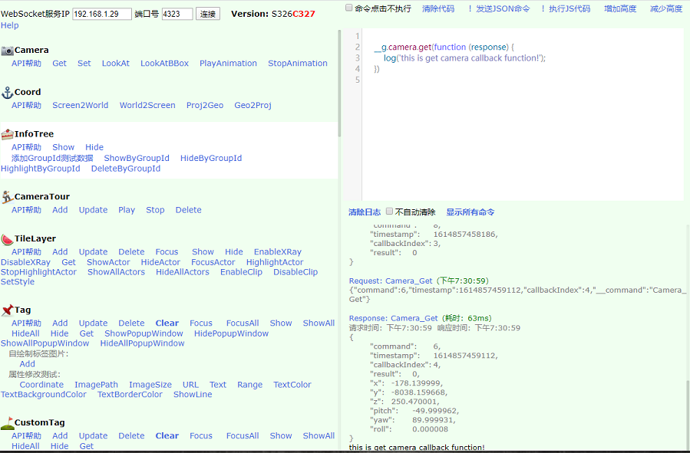Toggle the 命令点击不执行 checkbox
Image resolution: width=690 pixels, height=453 pixels.
[348, 8]
